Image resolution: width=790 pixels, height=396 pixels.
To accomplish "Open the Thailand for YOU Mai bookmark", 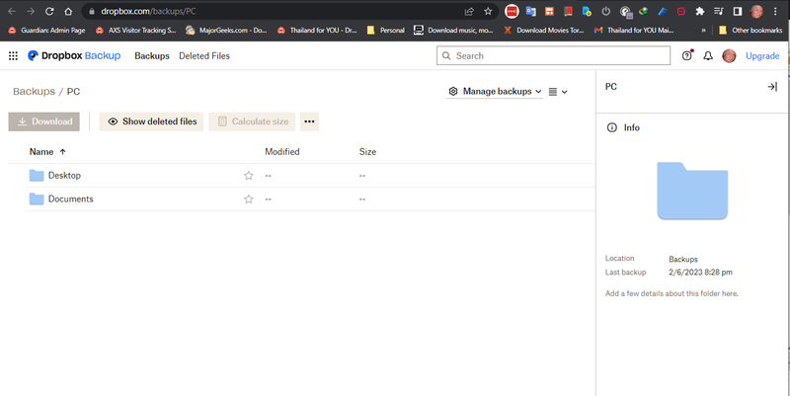I will (x=634, y=31).
